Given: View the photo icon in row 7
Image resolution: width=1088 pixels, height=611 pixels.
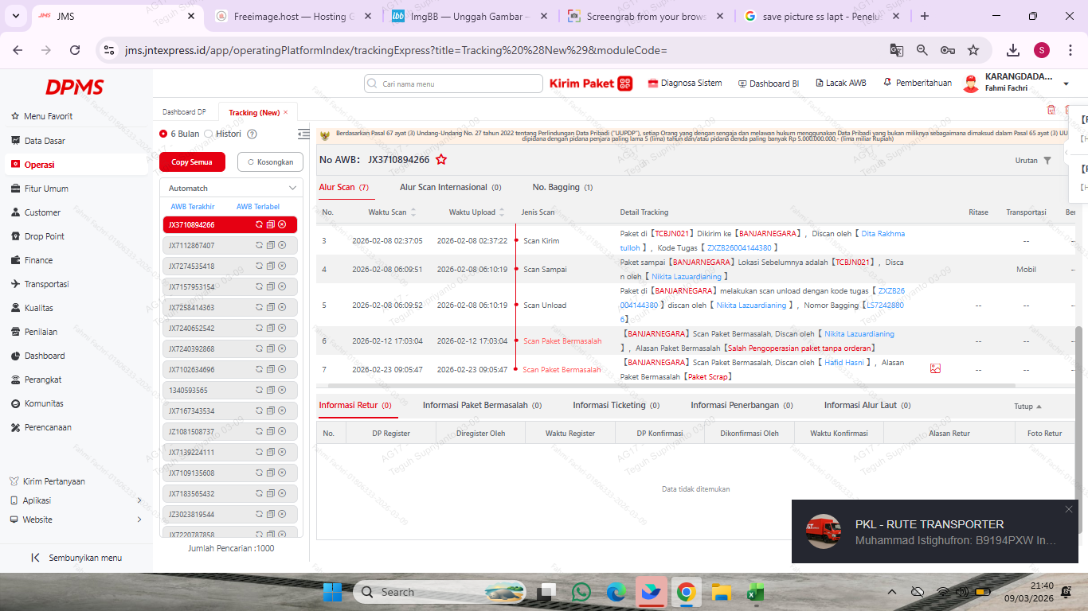Looking at the screenshot, I should [x=935, y=369].
